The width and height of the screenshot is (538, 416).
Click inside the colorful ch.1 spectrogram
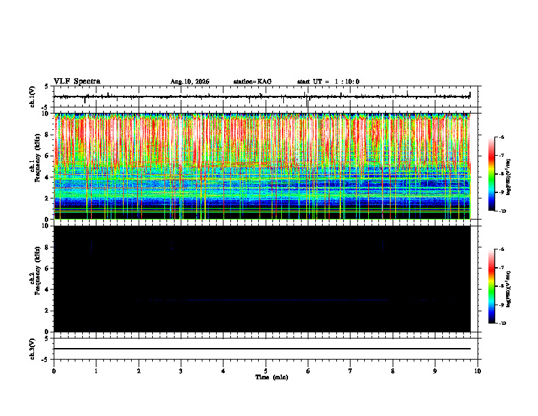(x=262, y=166)
